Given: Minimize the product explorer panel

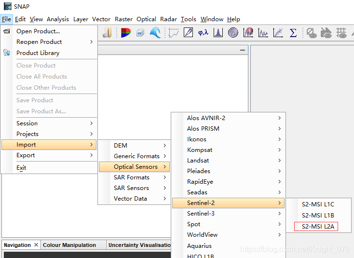Looking at the screenshot, I should (243, 50).
